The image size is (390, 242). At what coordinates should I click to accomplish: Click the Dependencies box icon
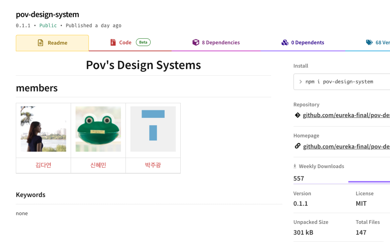point(196,42)
